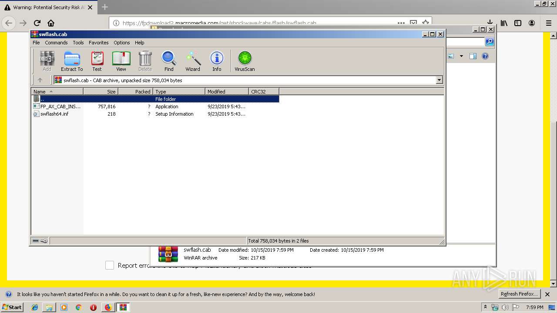Launch the Wizard tool
Image resolution: width=557 pixels, height=313 pixels.
point(193,61)
